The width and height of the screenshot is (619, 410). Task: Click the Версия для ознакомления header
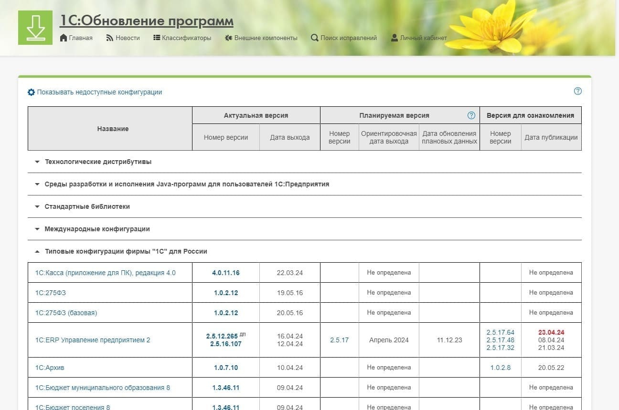[x=531, y=115]
